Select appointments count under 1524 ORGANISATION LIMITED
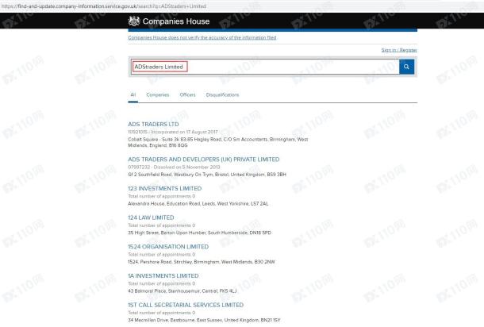Image resolution: width=484 pixels, height=327 pixels. (162, 255)
